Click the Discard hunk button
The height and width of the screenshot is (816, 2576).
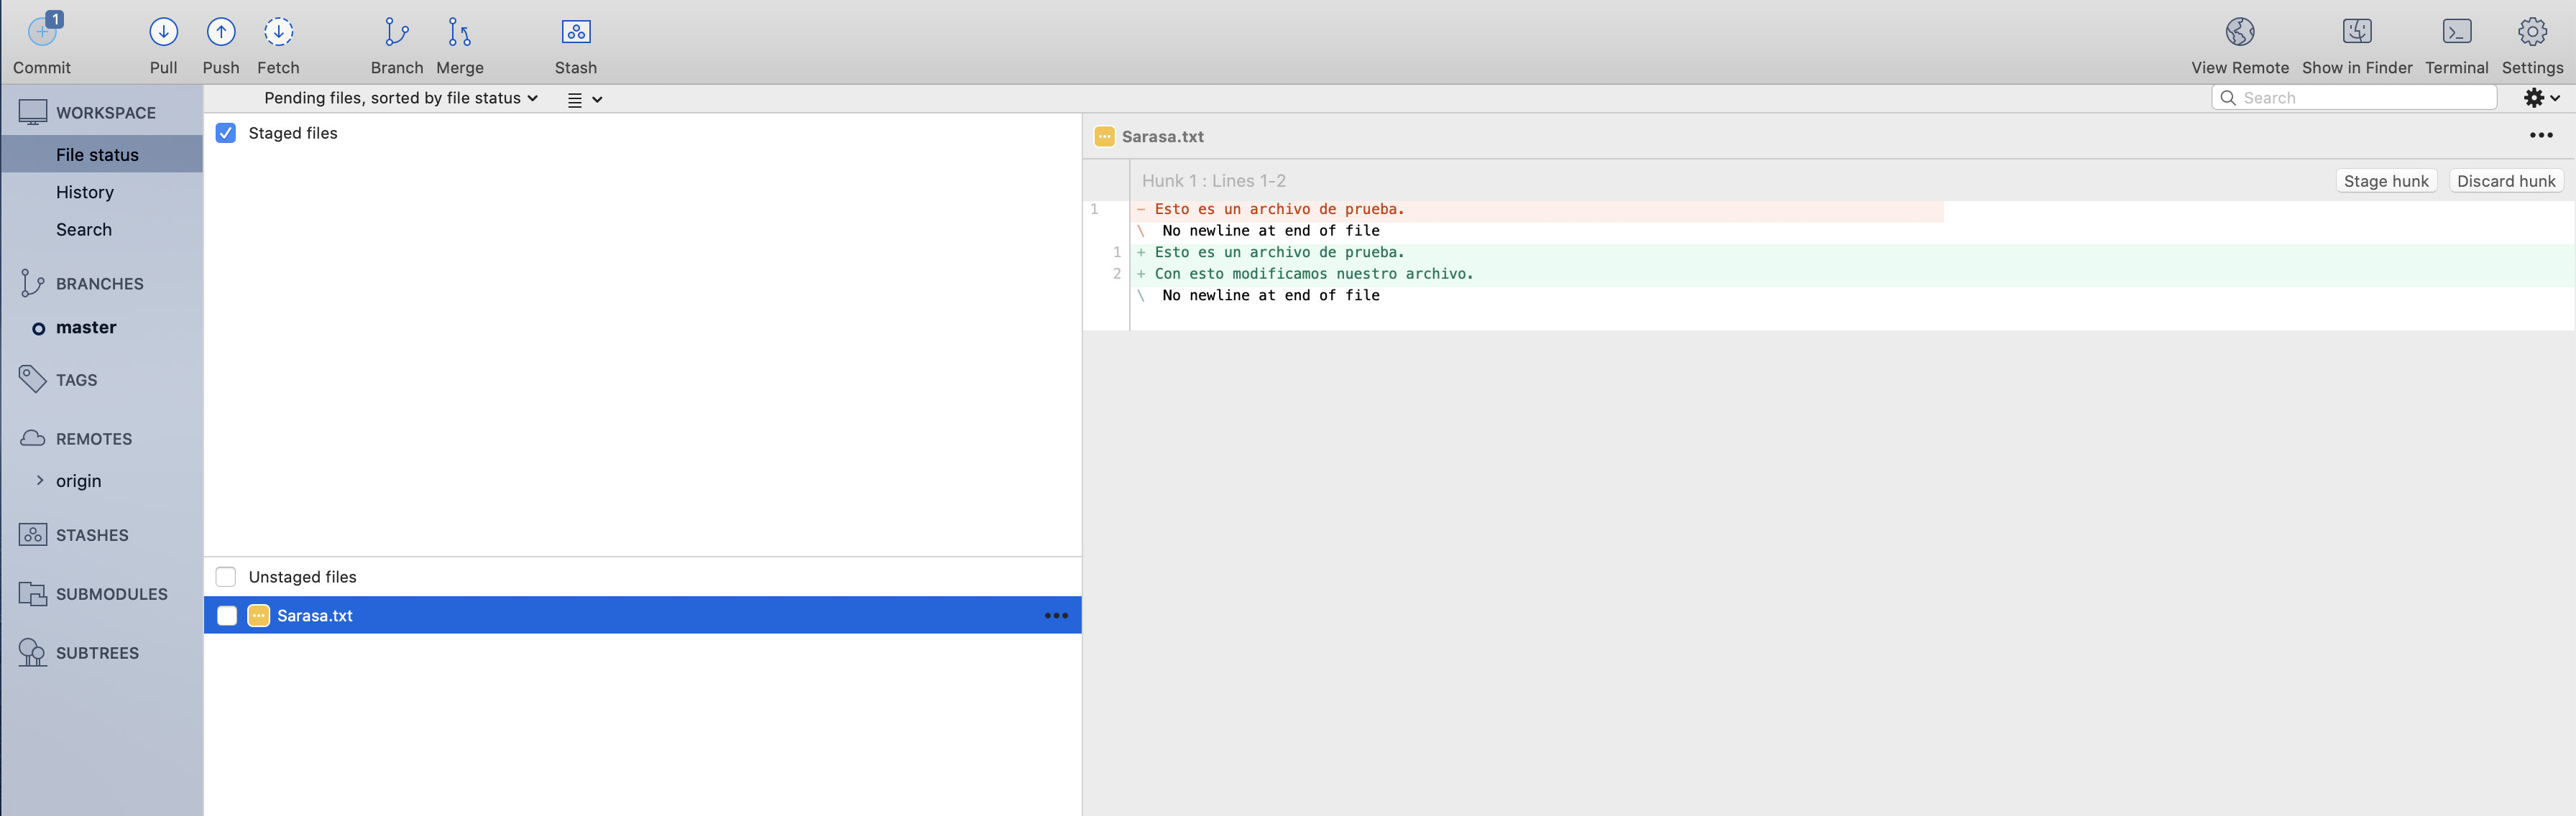pos(2505,181)
